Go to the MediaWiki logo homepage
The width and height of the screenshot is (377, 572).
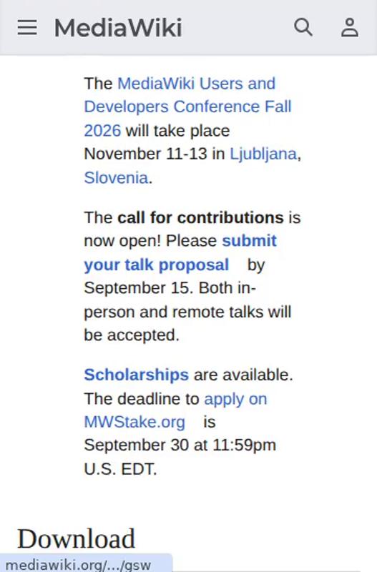click(x=118, y=28)
